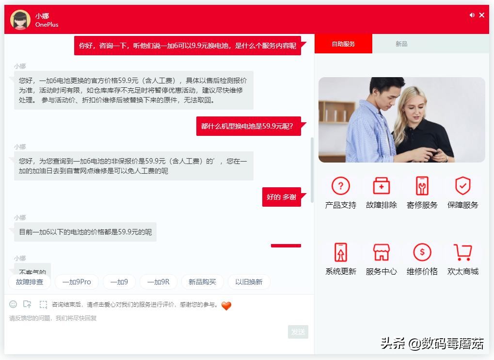Image resolution: width=494 pixels, height=360 pixels.
Task: Click the 寄修服务 mail-in repair icon
Action: 422,192
